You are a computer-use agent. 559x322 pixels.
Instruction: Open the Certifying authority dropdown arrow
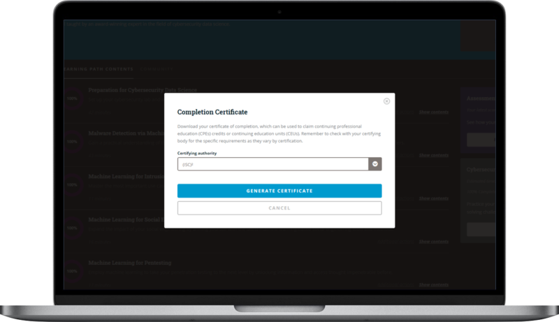(x=375, y=164)
